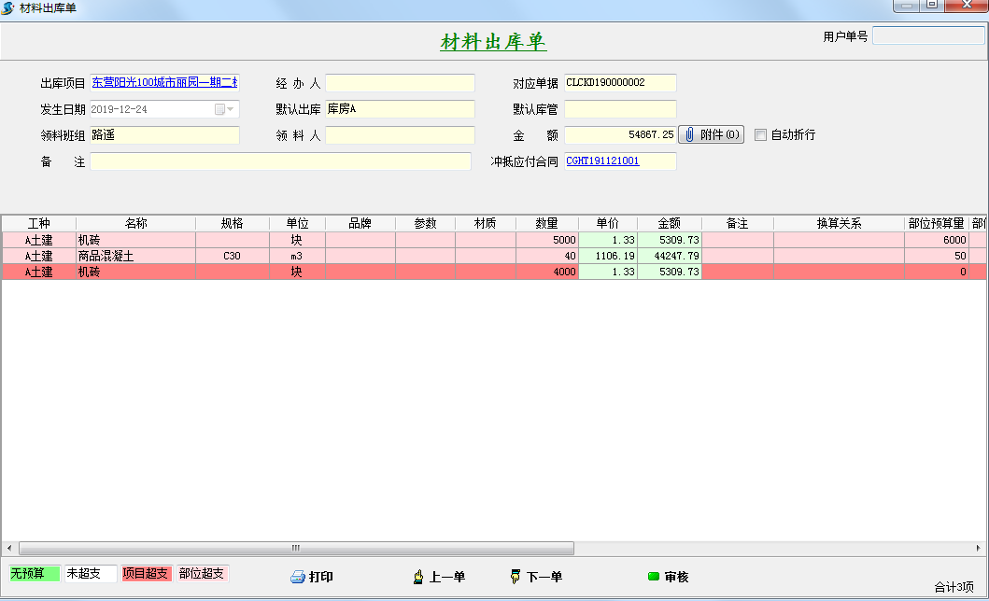Image resolution: width=989 pixels, height=601 pixels.
Task: Enable the 自动折行 checkbox
Action: [760, 134]
